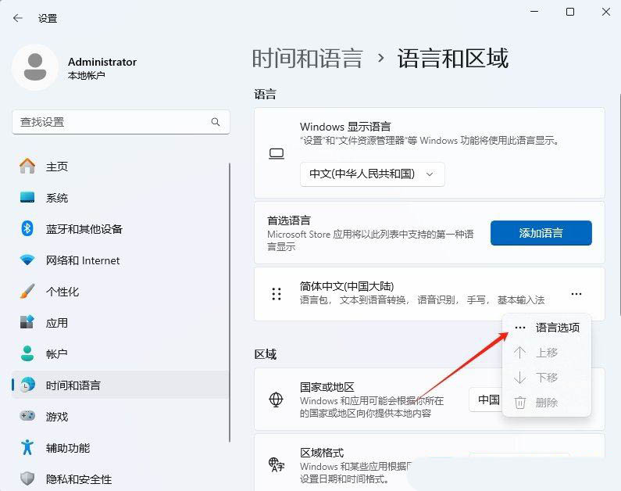The width and height of the screenshot is (621, 491).
Task: Click inside the 查找设置 search field
Action: (x=121, y=122)
